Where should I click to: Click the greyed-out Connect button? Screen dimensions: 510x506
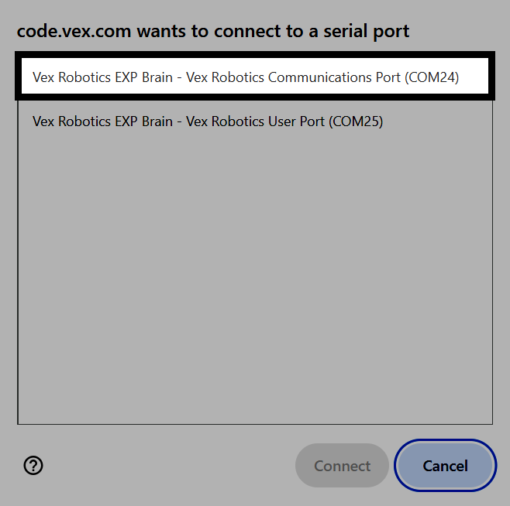pos(342,466)
